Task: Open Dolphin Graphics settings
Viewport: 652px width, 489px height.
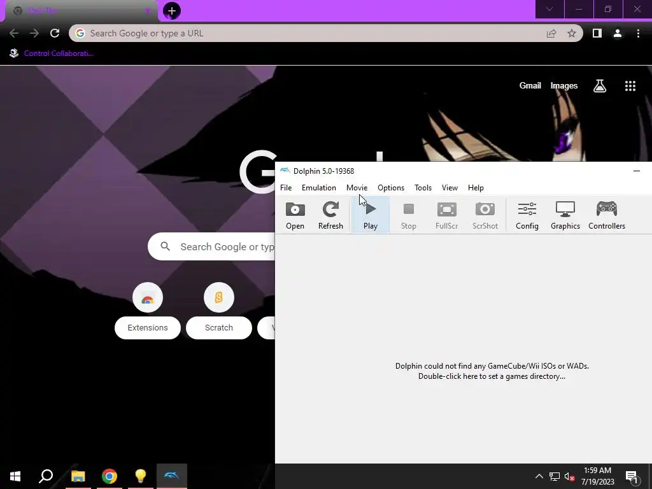Action: click(x=565, y=215)
